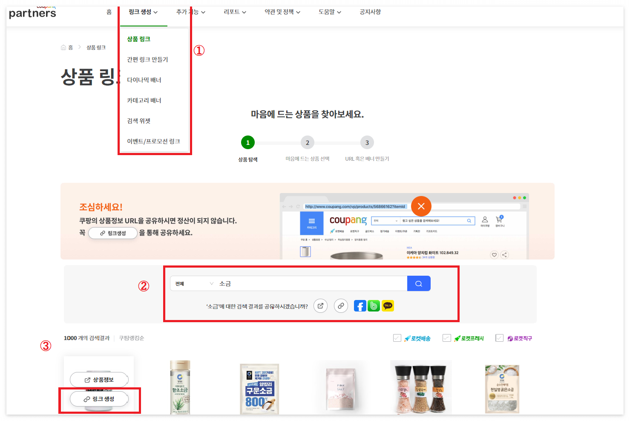
Task: Toggle the 로켓배송 checkbox filter
Action: pyautogui.click(x=397, y=338)
